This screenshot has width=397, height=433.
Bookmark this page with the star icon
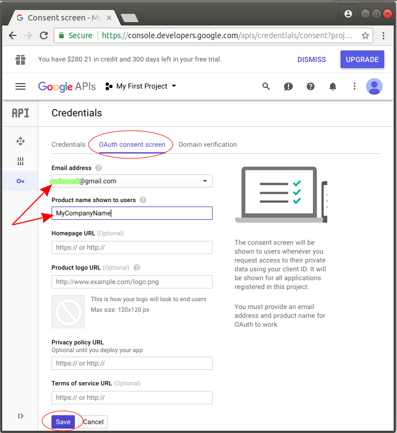coord(365,35)
